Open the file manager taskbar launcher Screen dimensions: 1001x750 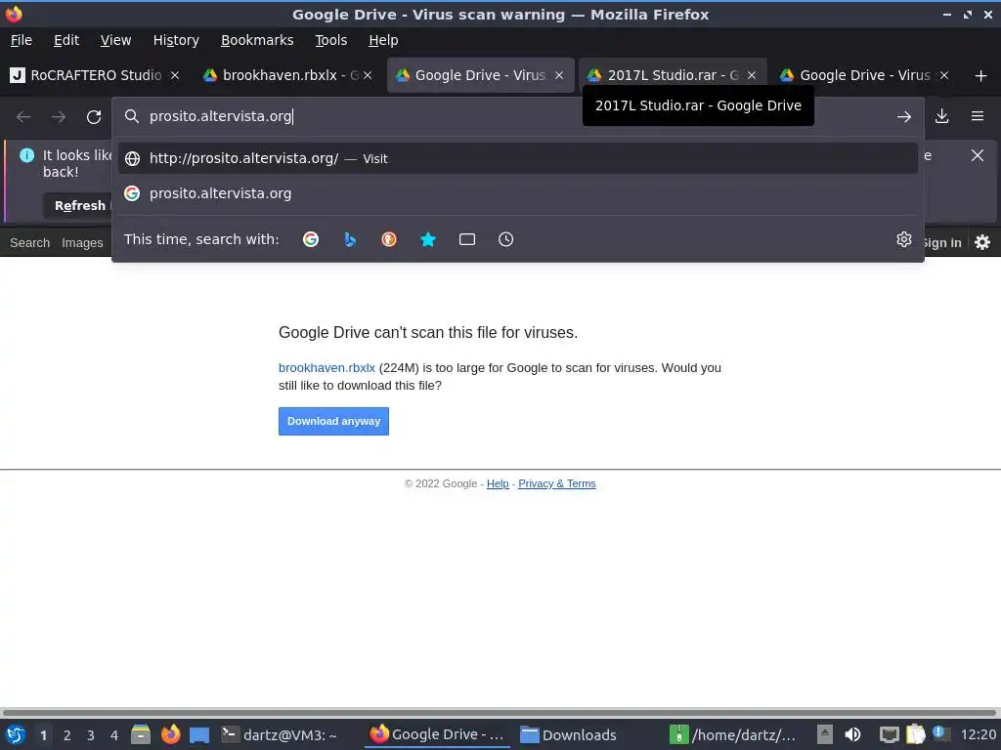[x=141, y=734]
